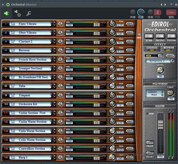Viewport: 178px width, 164px height.
Task: Open the patch stepper arrows for Timpani
Action: pos(54,95)
